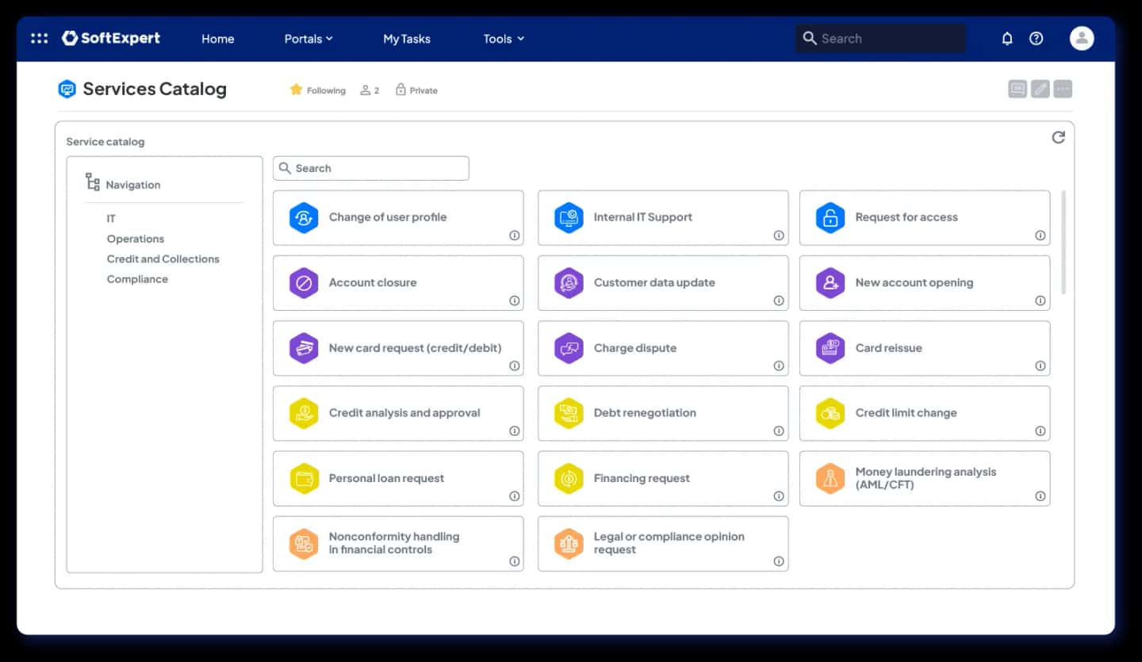
Task: Open the user profile avatar
Action: tap(1082, 38)
